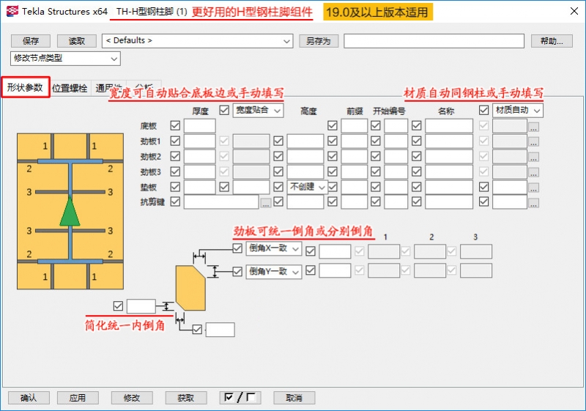
Task: Click inner chamfer input below plate
Action: coord(220,330)
